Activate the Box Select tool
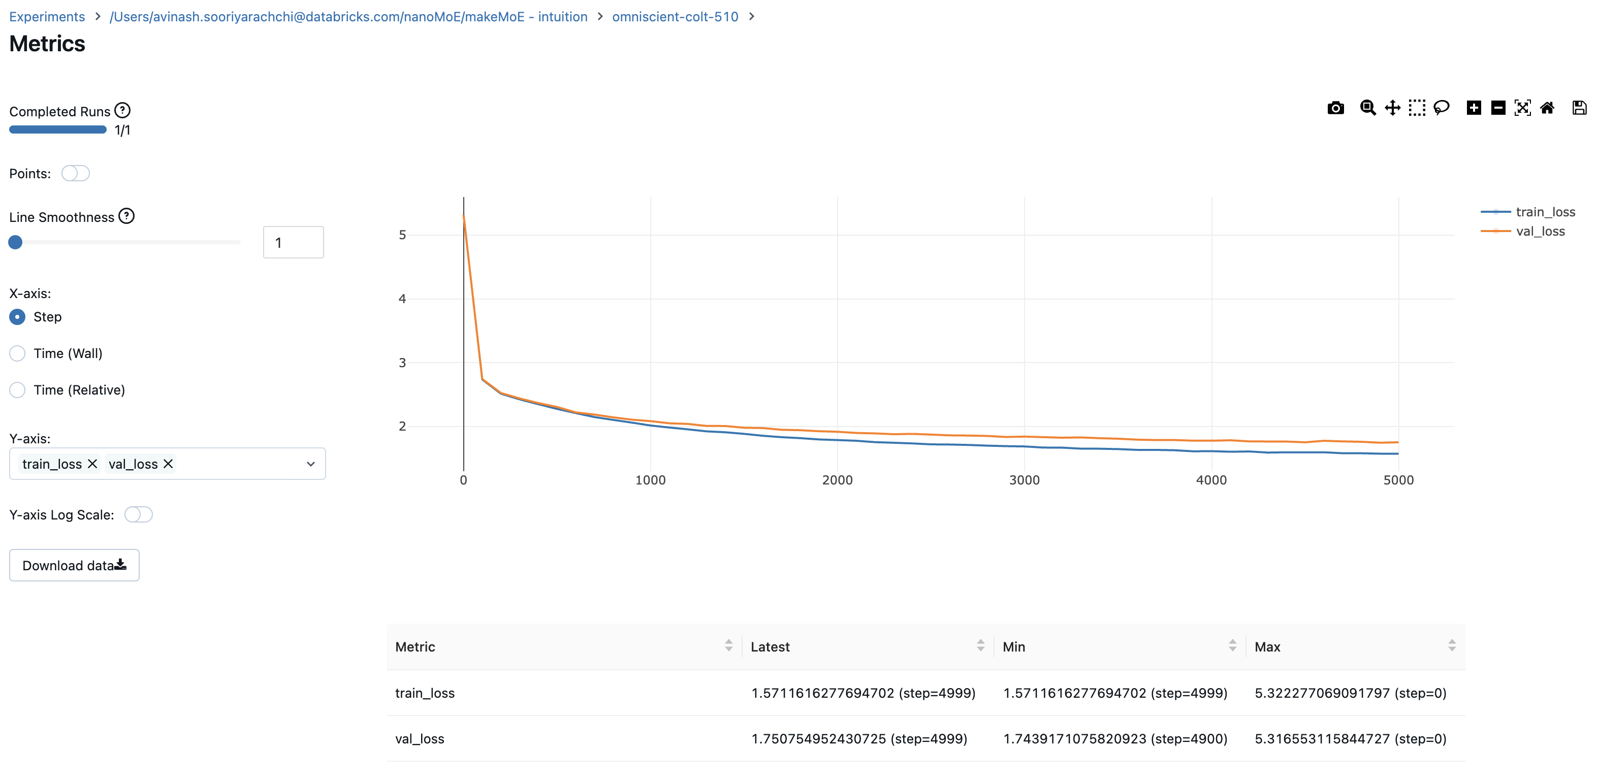Viewport: 1598px width, 780px height. click(x=1416, y=108)
